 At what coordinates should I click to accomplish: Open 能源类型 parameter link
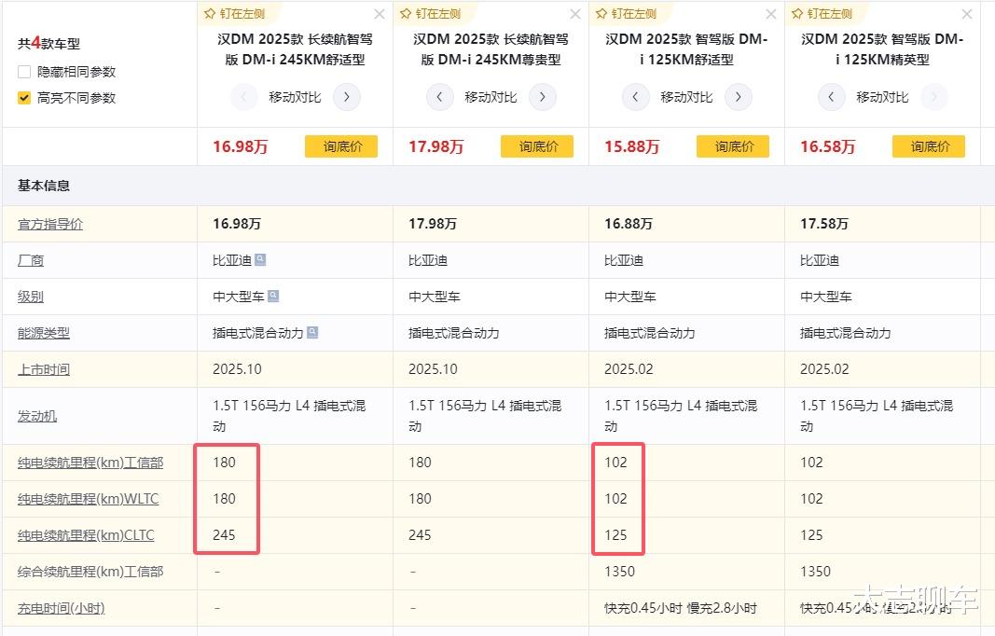click(x=44, y=333)
